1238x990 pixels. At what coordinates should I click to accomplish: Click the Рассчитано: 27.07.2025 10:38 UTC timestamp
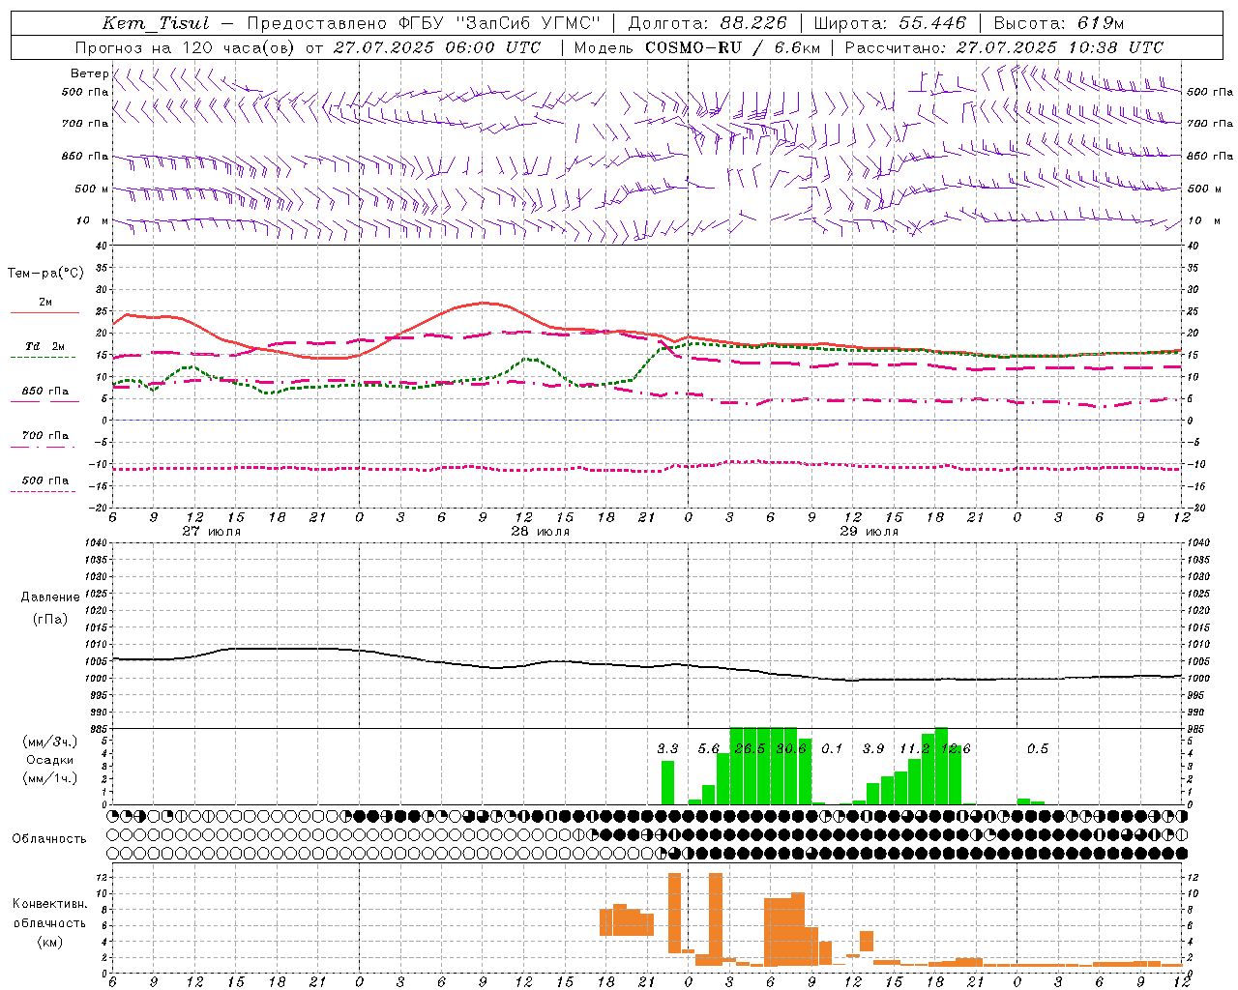coord(1004,47)
